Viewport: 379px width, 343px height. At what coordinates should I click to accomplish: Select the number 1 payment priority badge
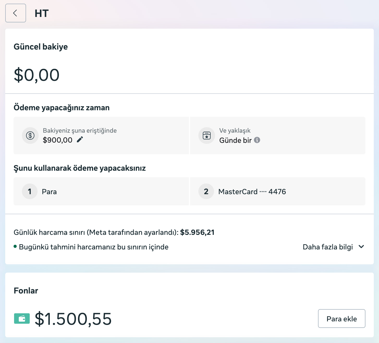pos(30,192)
